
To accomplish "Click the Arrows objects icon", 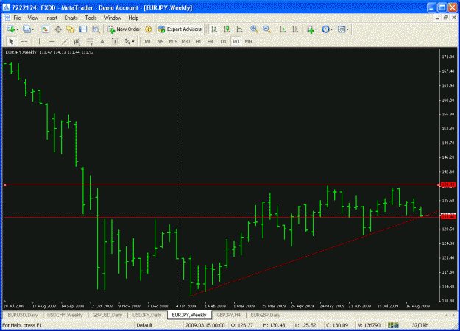I will [127, 42].
